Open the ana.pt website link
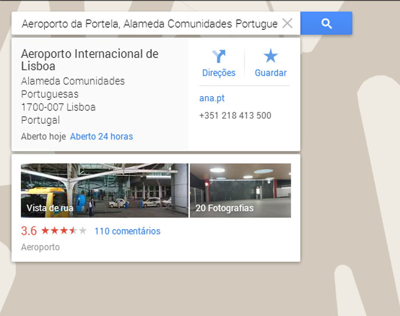The width and height of the screenshot is (400, 316). click(211, 98)
